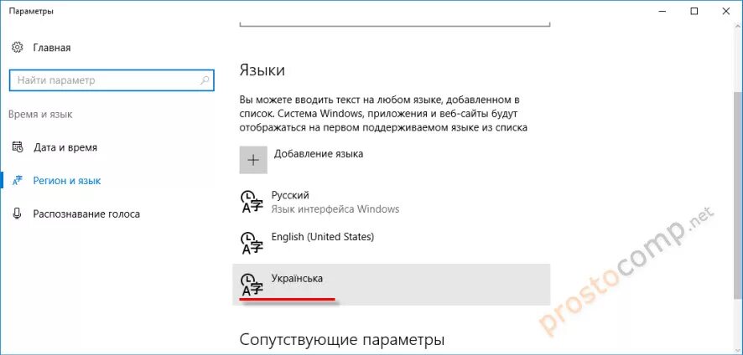The image size is (743, 355).
Task: Focus the Найти параметр search field
Action: click(x=112, y=80)
